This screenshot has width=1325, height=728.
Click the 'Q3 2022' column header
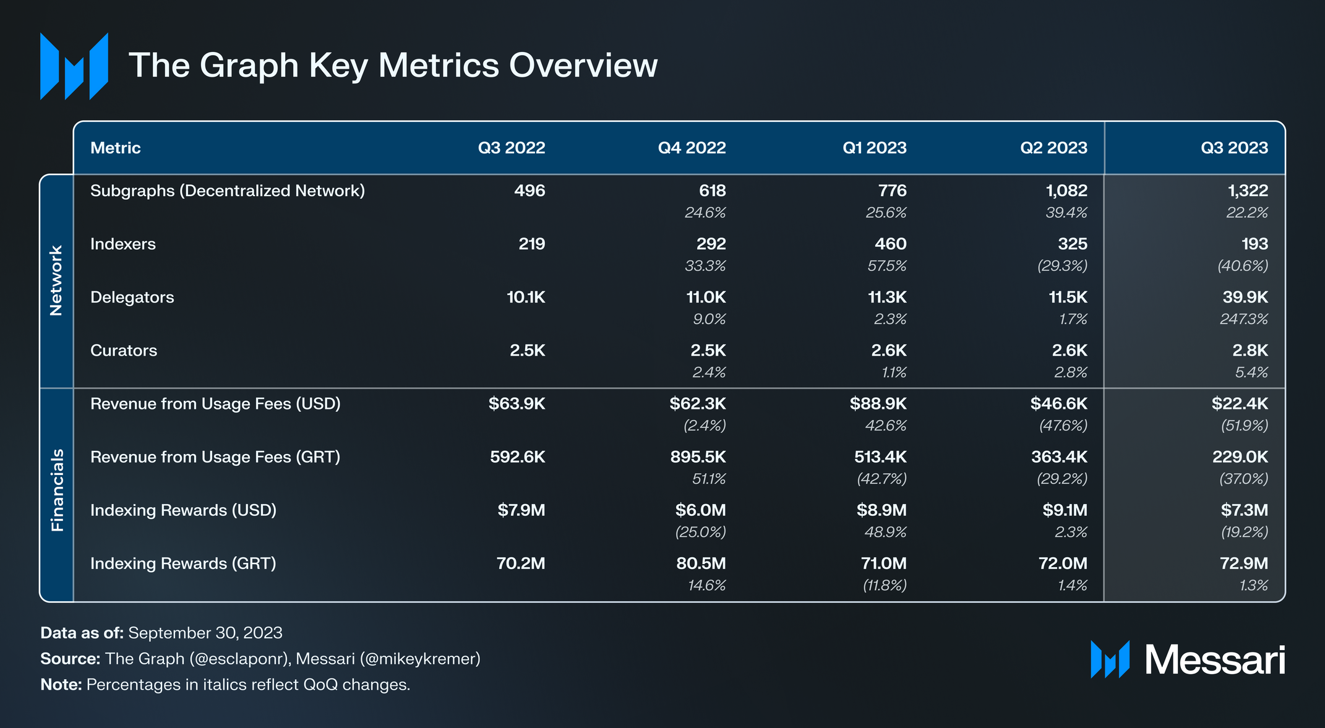click(512, 148)
